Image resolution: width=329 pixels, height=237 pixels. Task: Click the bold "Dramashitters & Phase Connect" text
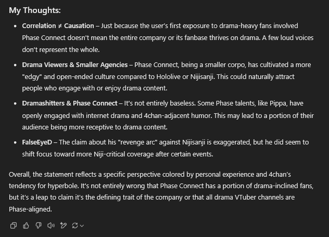click(x=69, y=103)
